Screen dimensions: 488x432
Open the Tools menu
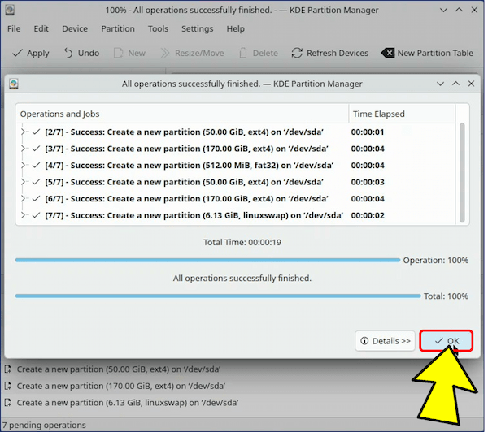tap(158, 28)
